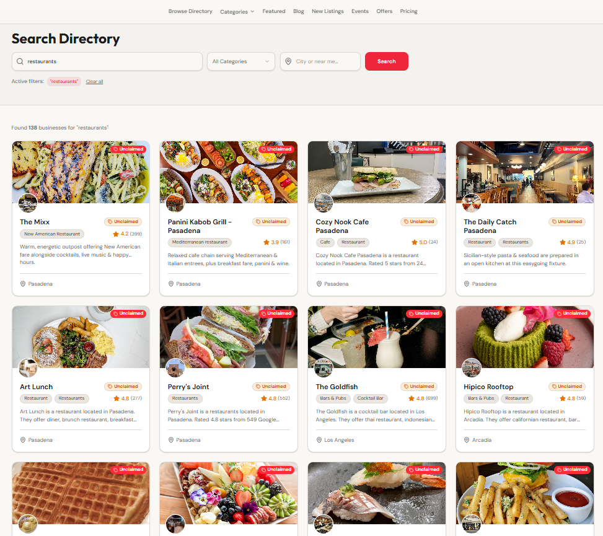Click the magnifier icon in search field

[x=20, y=61]
